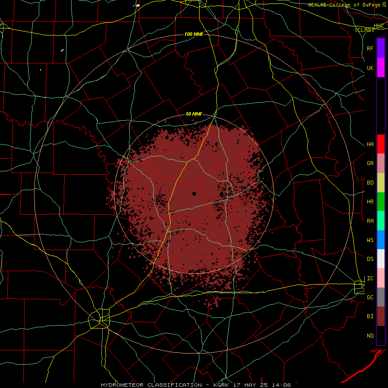Image resolution: width=388 pixels, height=388 pixels.
Task: Click the RF purple legend swatch
Action: tap(381, 48)
